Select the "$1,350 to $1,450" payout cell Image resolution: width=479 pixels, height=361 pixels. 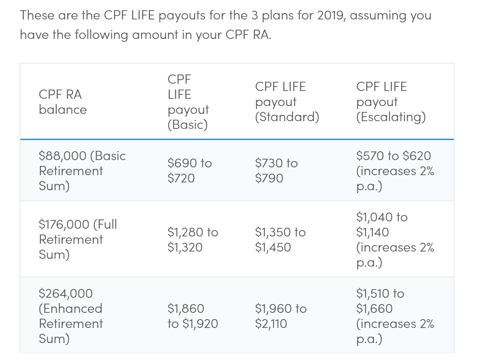pyautogui.click(x=280, y=240)
